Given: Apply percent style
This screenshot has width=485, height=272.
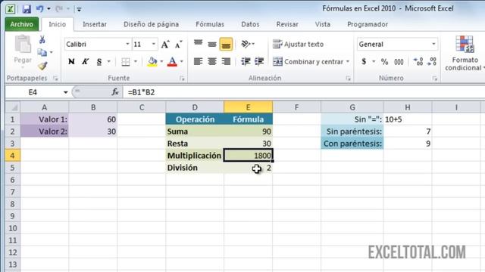Looking at the screenshot, I should (384, 62).
